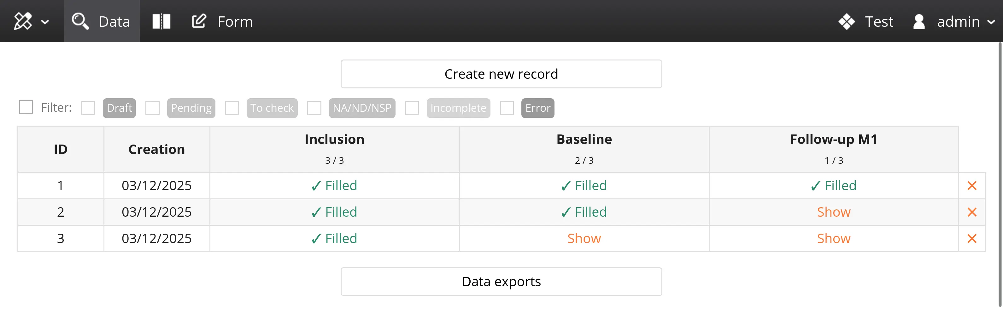This screenshot has height=325, width=1003.
Task: Click the admin user profile icon
Action: [x=919, y=21]
